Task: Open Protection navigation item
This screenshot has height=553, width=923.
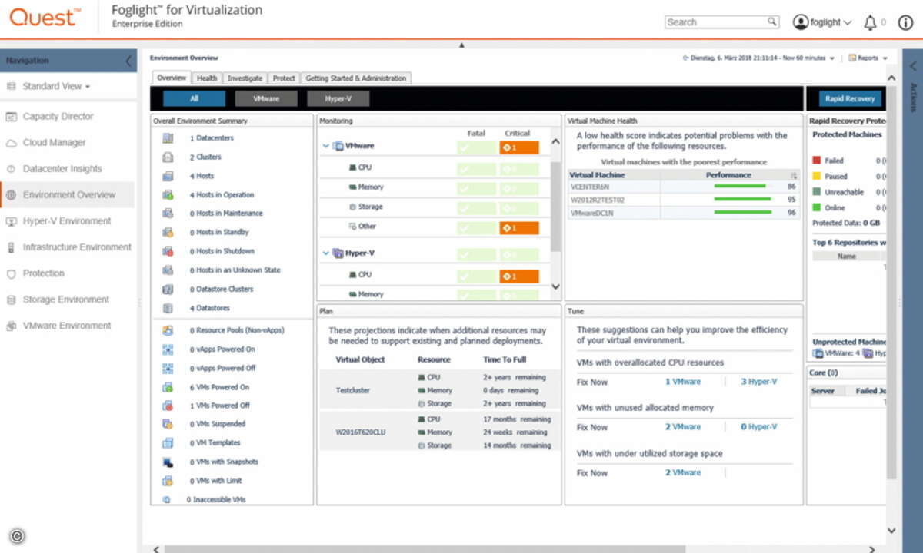Action: click(43, 273)
